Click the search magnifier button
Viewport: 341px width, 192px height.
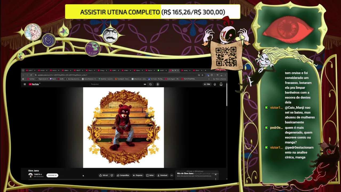[151, 84]
